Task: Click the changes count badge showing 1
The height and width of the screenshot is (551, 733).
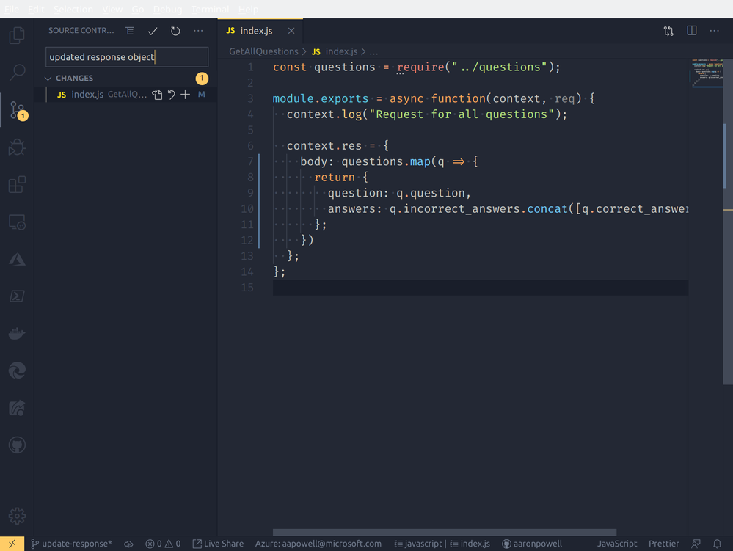Action: [202, 78]
